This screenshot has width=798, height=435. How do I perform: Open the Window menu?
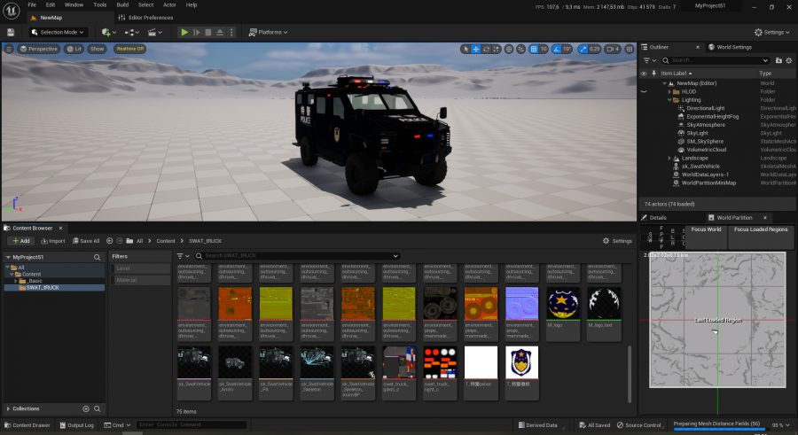pyautogui.click(x=74, y=4)
